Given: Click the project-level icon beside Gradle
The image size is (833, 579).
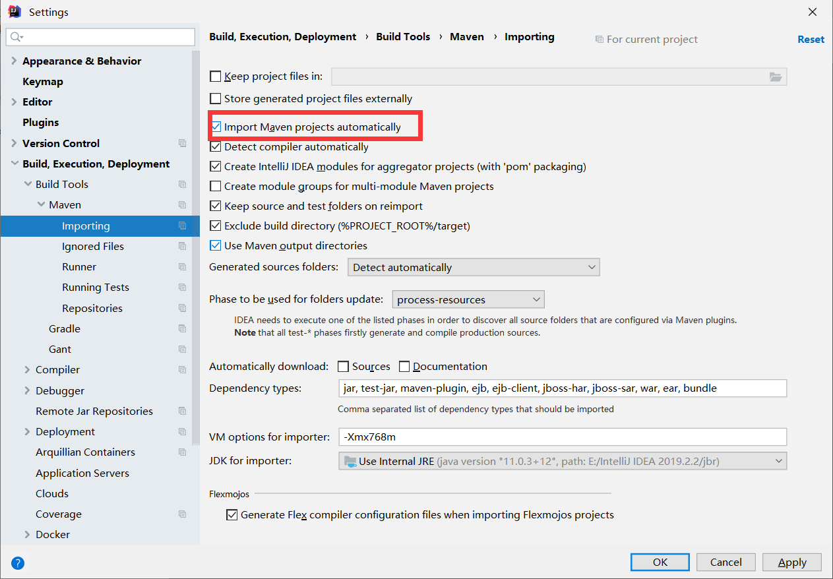Looking at the screenshot, I should [183, 328].
